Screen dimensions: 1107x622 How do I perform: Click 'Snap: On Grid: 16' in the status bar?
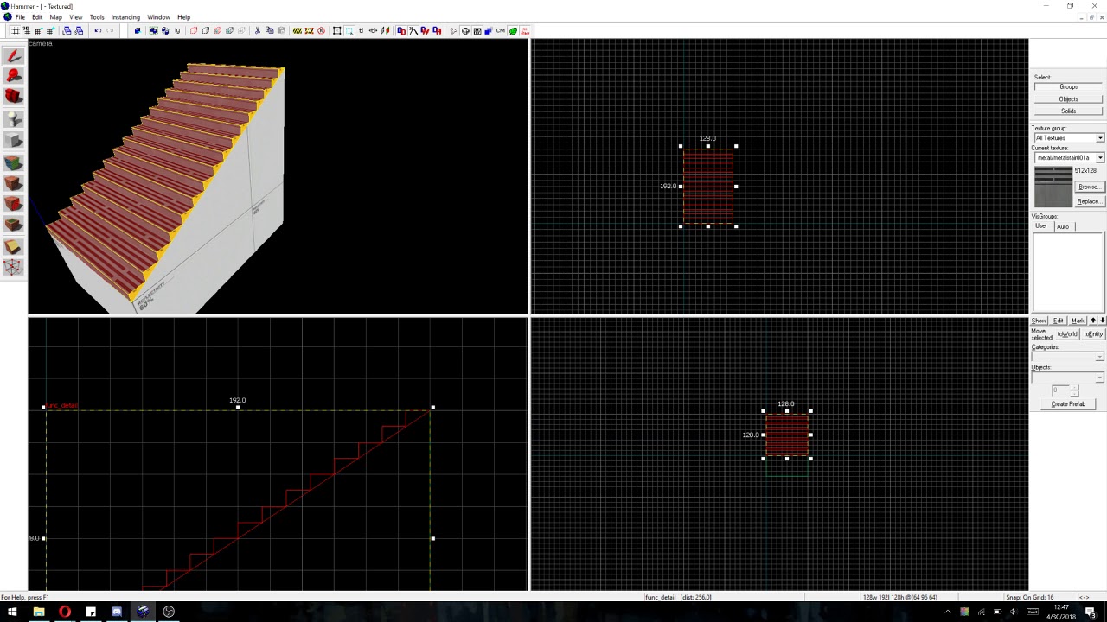click(x=1029, y=597)
